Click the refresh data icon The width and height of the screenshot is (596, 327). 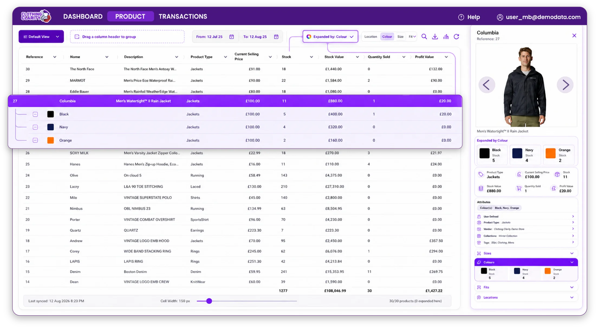click(456, 37)
